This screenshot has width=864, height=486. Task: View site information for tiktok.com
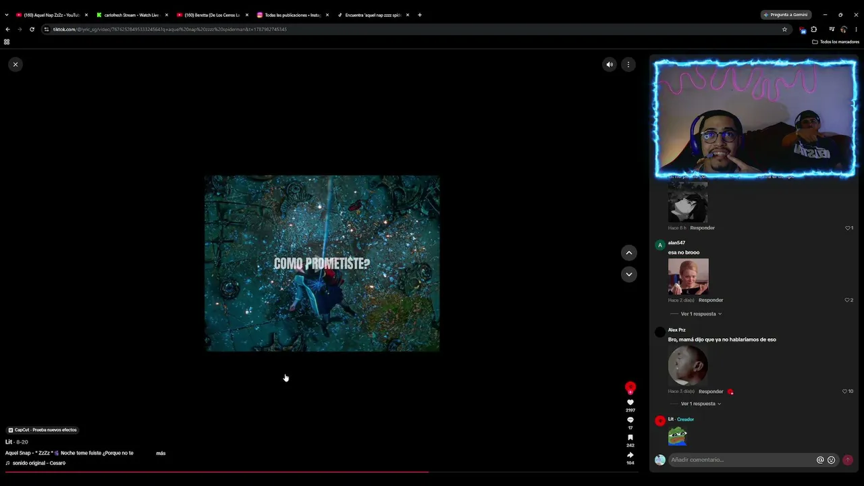(x=47, y=30)
